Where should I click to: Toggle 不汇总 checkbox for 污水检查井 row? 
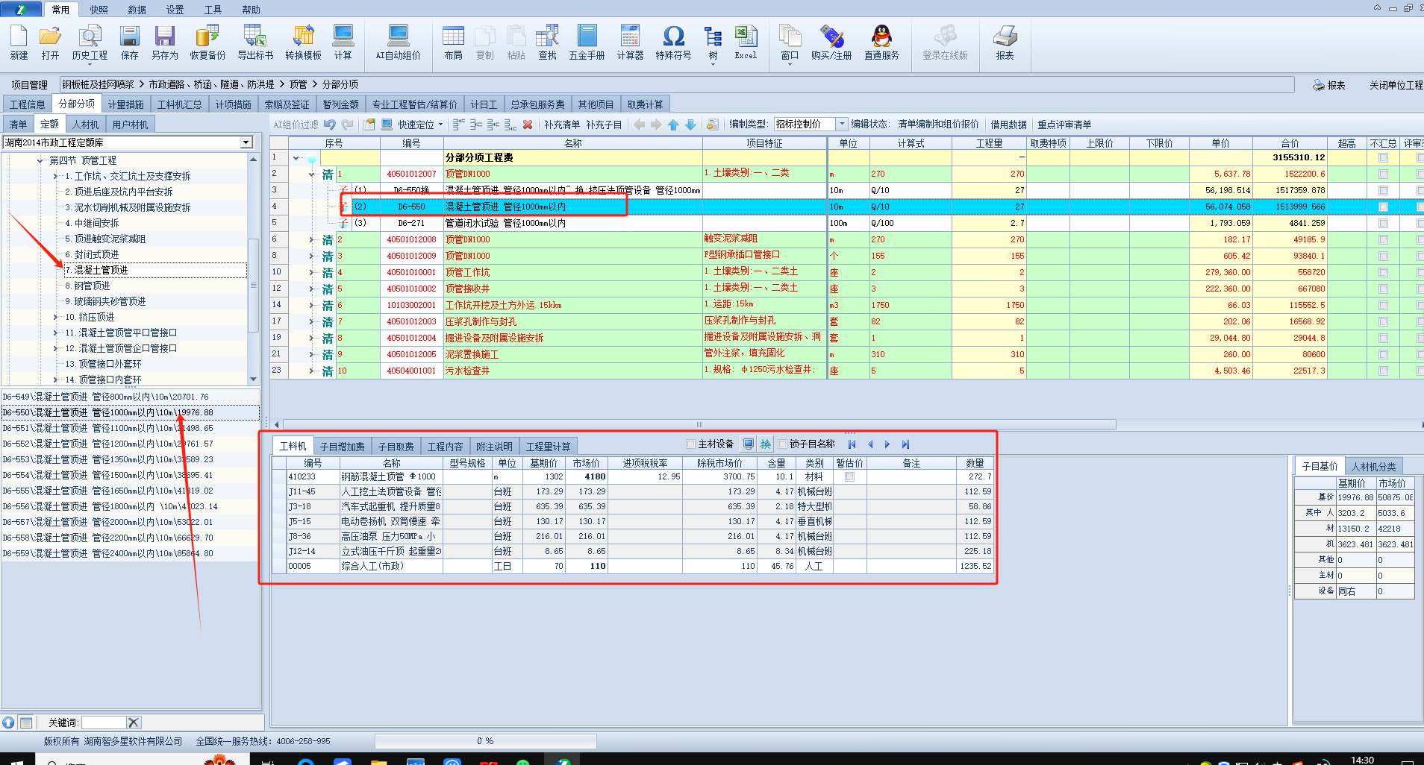1383,371
